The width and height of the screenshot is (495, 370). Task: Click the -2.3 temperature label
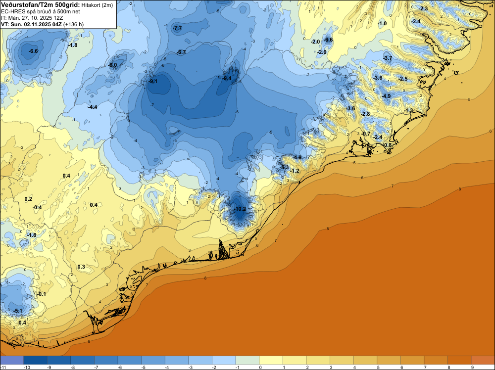click(x=423, y=8)
